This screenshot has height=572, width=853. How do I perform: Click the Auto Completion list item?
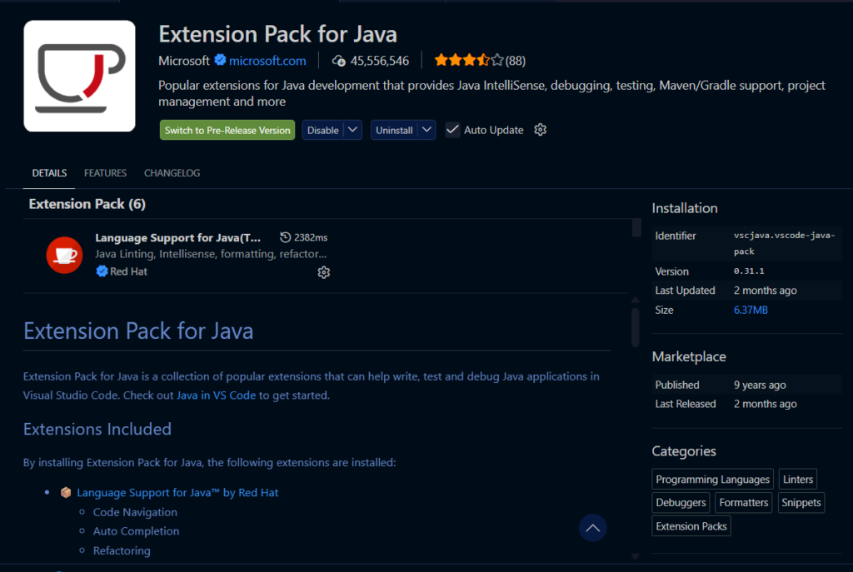(x=136, y=531)
